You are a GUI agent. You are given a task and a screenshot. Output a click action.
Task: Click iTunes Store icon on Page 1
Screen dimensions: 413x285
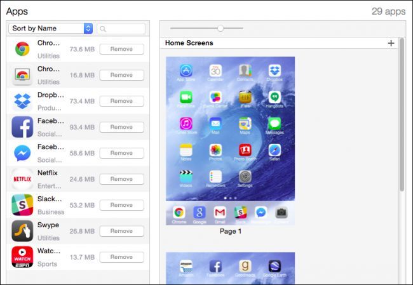coord(186,123)
